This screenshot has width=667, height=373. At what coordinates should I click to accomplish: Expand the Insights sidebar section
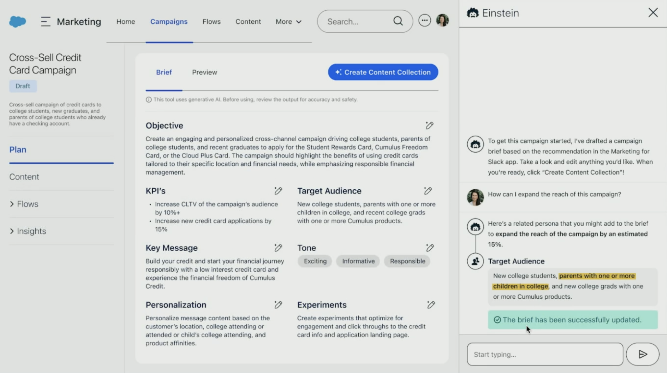[28, 231]
